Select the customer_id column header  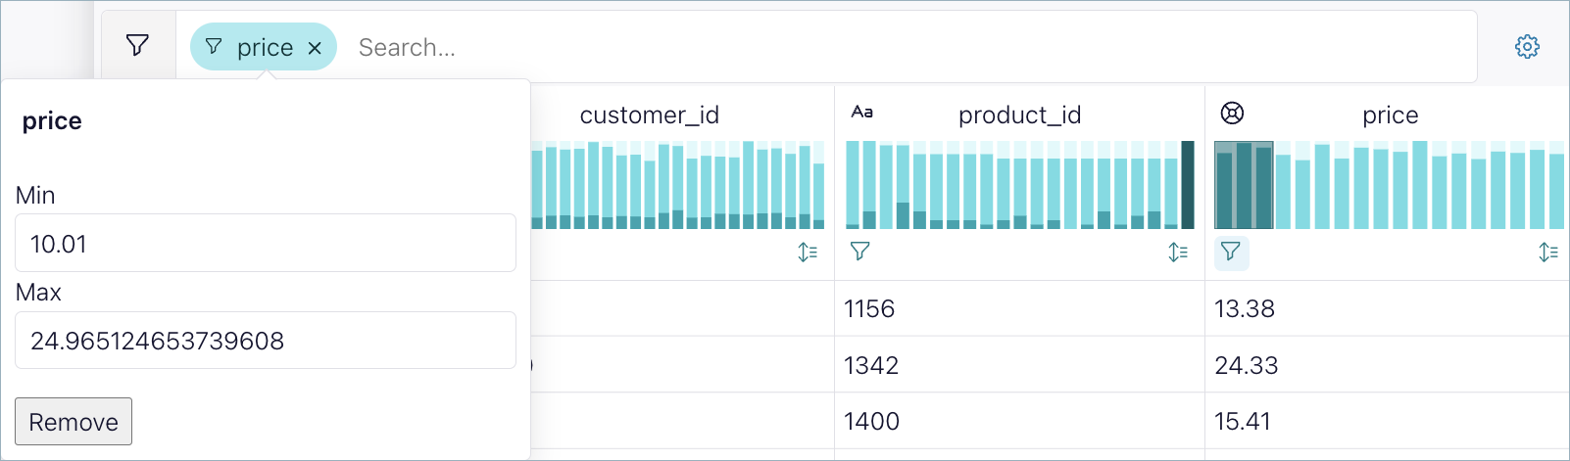pyautogui.click(x=649, y=115)
